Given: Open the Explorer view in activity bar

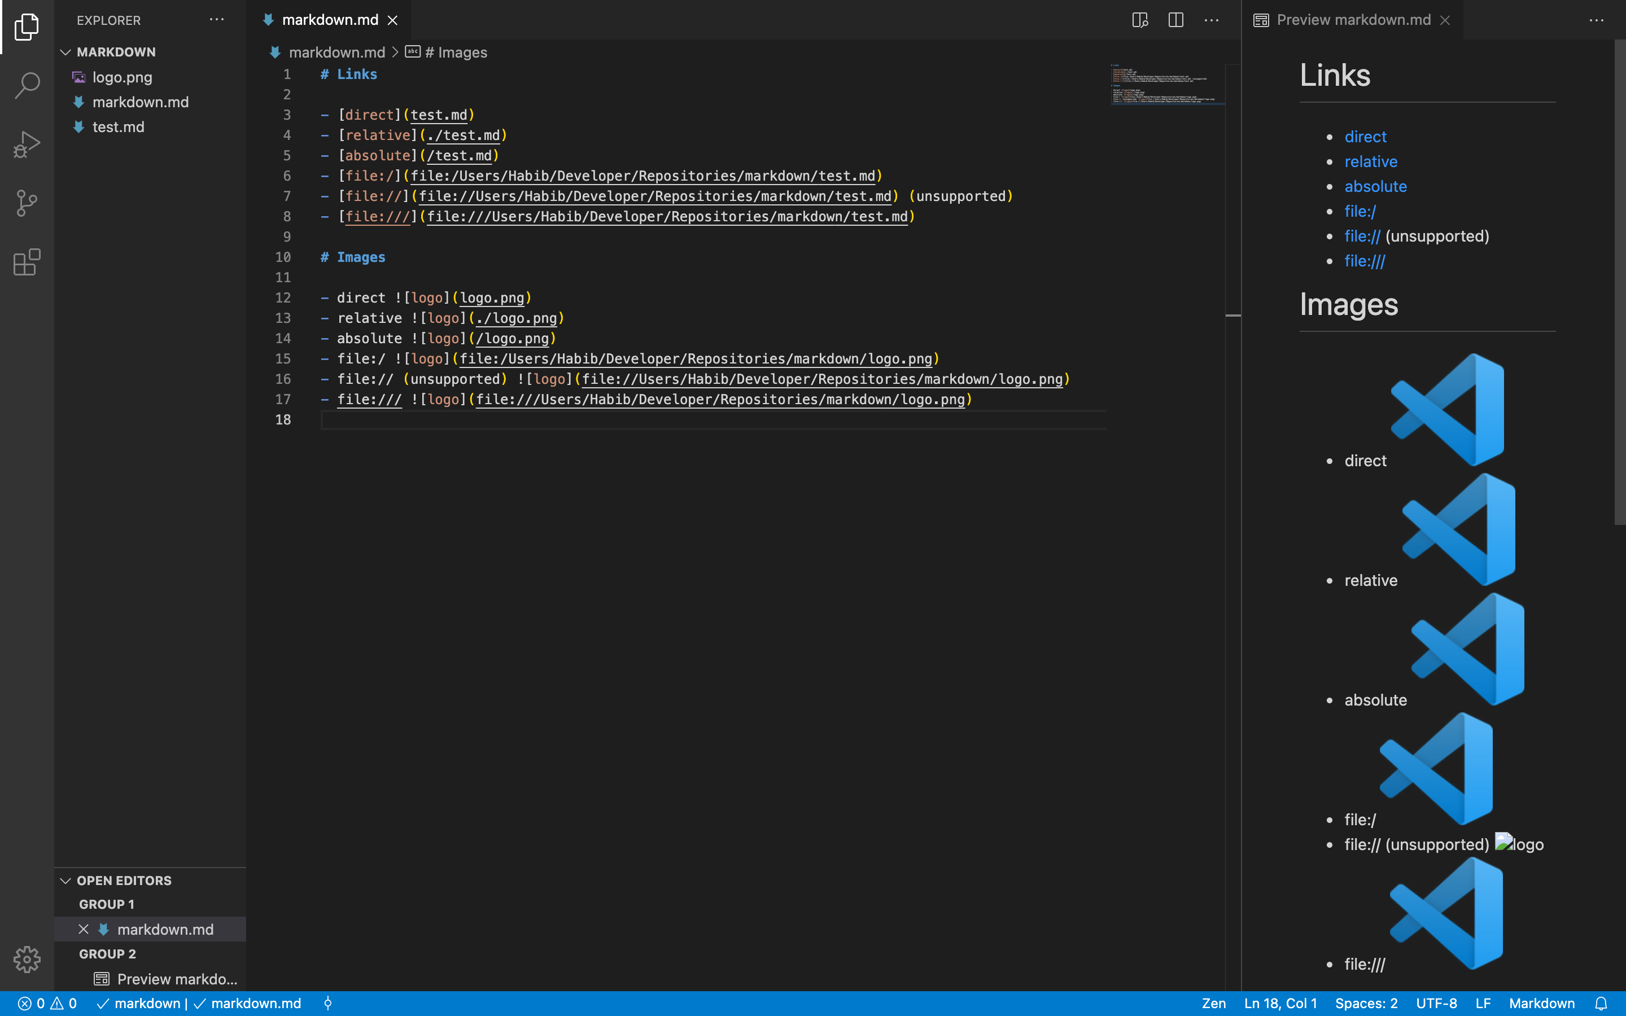Looking at the screenshot, I should (27, 27).
